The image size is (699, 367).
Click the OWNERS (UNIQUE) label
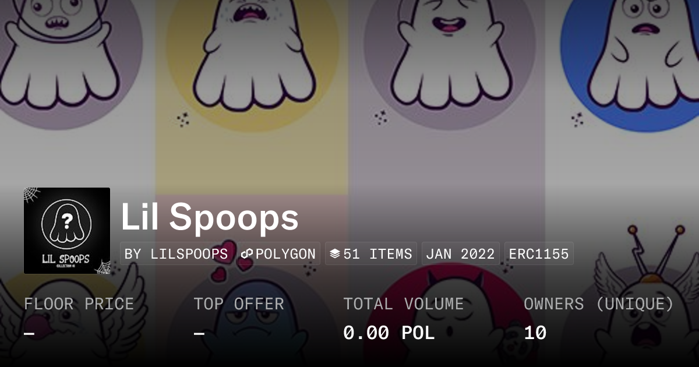(599, 304)
